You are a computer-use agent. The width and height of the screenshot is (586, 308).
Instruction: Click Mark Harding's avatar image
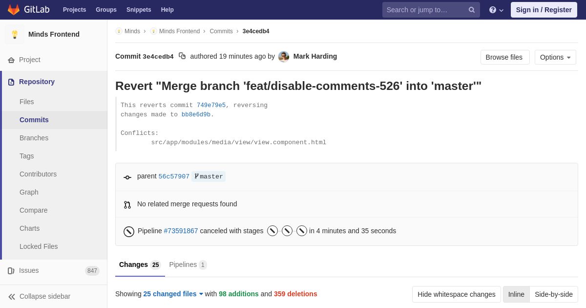pyautogui.click(x=284, y=57)
